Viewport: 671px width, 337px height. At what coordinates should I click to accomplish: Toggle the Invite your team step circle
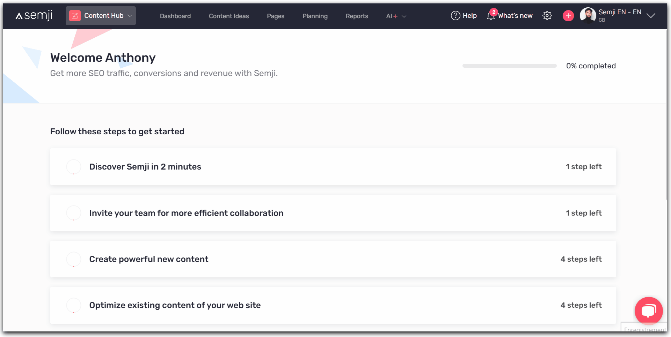point(74,213)
